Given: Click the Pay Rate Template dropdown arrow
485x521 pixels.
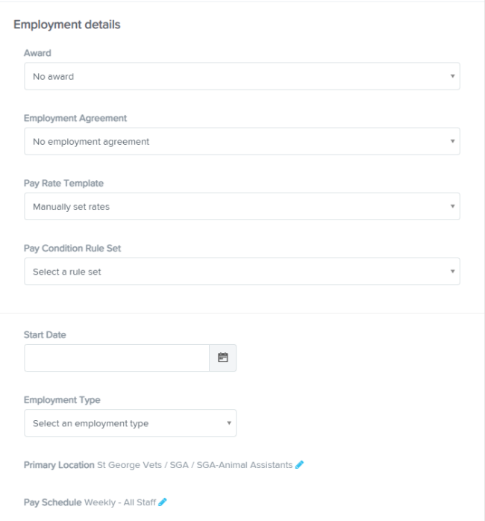Looking at the screenshot, I should 452,206.
